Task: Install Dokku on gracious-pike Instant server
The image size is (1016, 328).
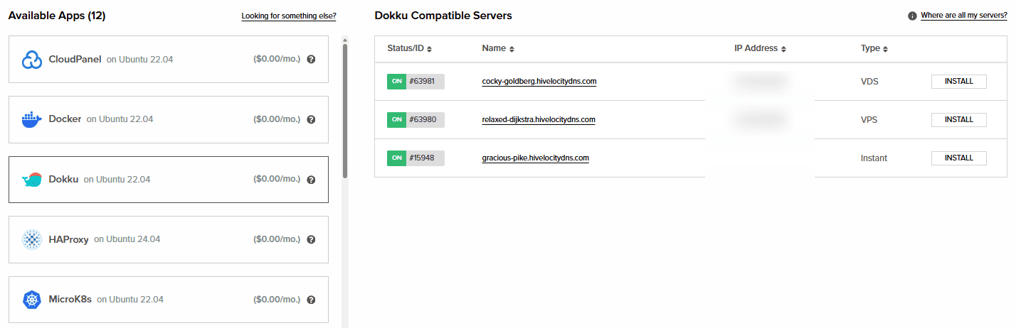Action: 958,158
